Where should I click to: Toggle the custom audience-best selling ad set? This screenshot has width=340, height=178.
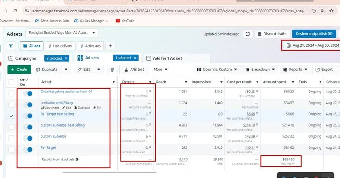tap(28, 127)
